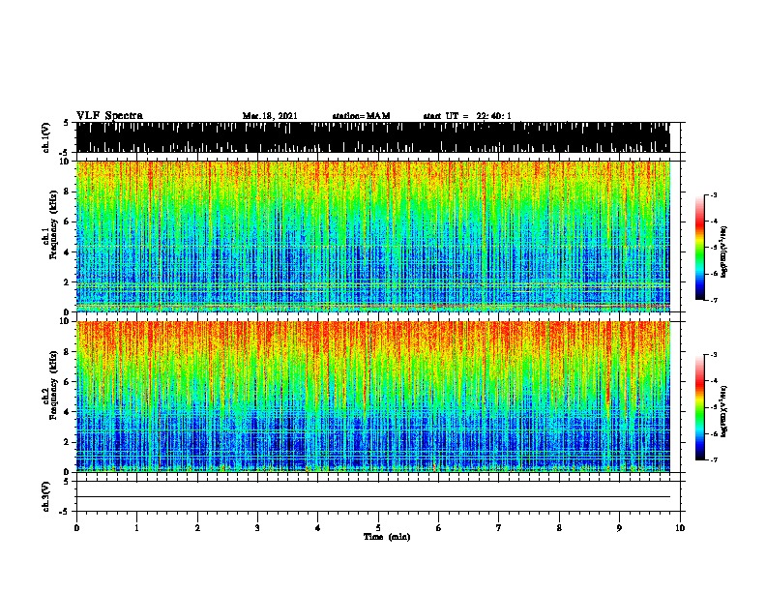Image resolution: width=766 pixels, height=592 pixels.
Task: Click the ch.2 colorbar log(PSD) unit label
Action: tap(723, 411)
